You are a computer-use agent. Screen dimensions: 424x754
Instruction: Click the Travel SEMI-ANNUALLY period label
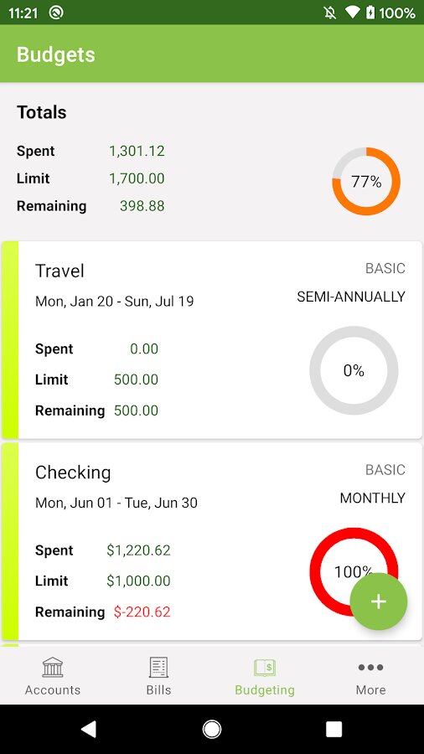pos(351,297)
